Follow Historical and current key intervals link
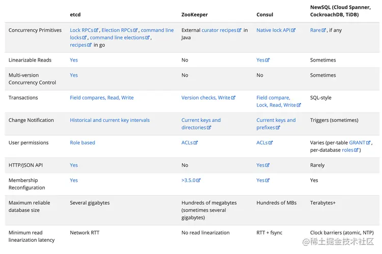Viewport: 382px width, 254px height. [110, 120]
